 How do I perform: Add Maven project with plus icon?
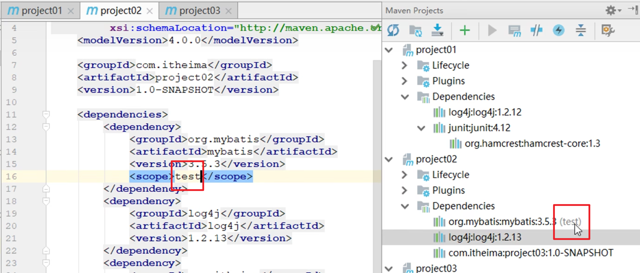465,31
